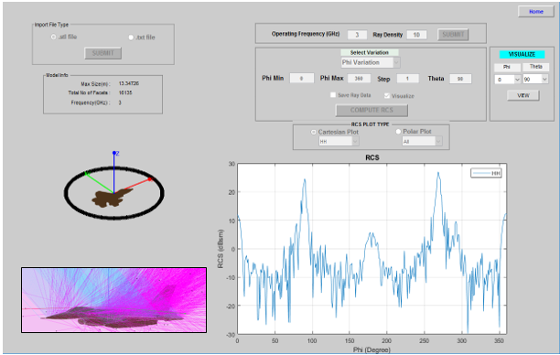This screenshot has width=560, height=355.
Task: Click the Operating Frequency input field
Action: [357, 35]
